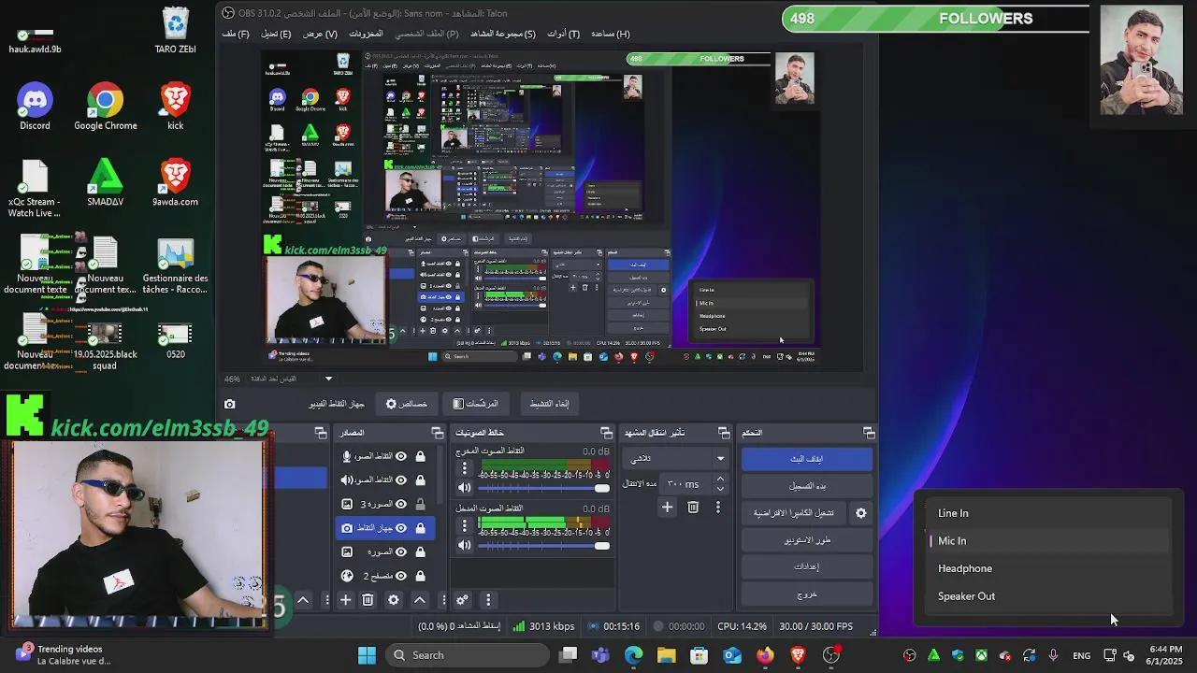Image resolution: width=1197 pixels, height=673 pixels.
Task: Open إعدادات settings button
Action: pos(807,566)
